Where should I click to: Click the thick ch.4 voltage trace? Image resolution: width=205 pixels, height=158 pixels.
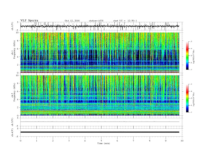[x=100, y=132]
